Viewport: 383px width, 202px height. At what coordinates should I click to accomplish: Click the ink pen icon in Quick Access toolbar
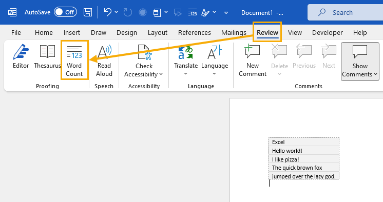(205, 12)
